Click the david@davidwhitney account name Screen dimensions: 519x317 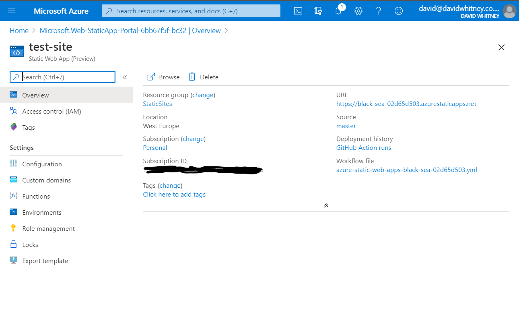point(459,8)
